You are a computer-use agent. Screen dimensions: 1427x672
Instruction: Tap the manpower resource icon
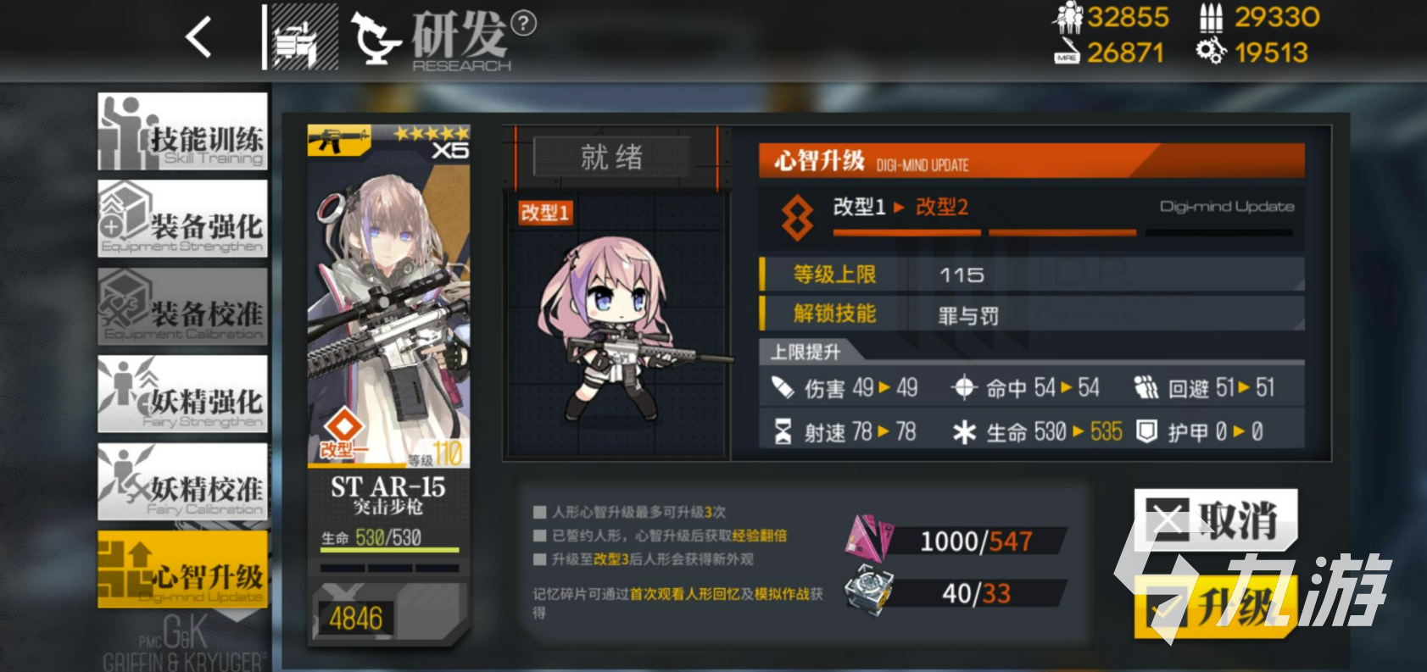(1067, 17)
